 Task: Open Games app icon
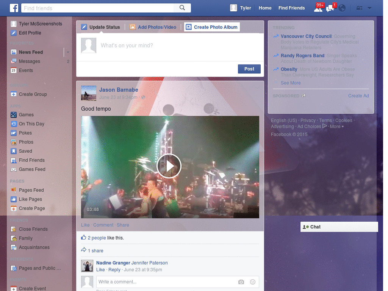pyautogui.click(x=14, y=115)
